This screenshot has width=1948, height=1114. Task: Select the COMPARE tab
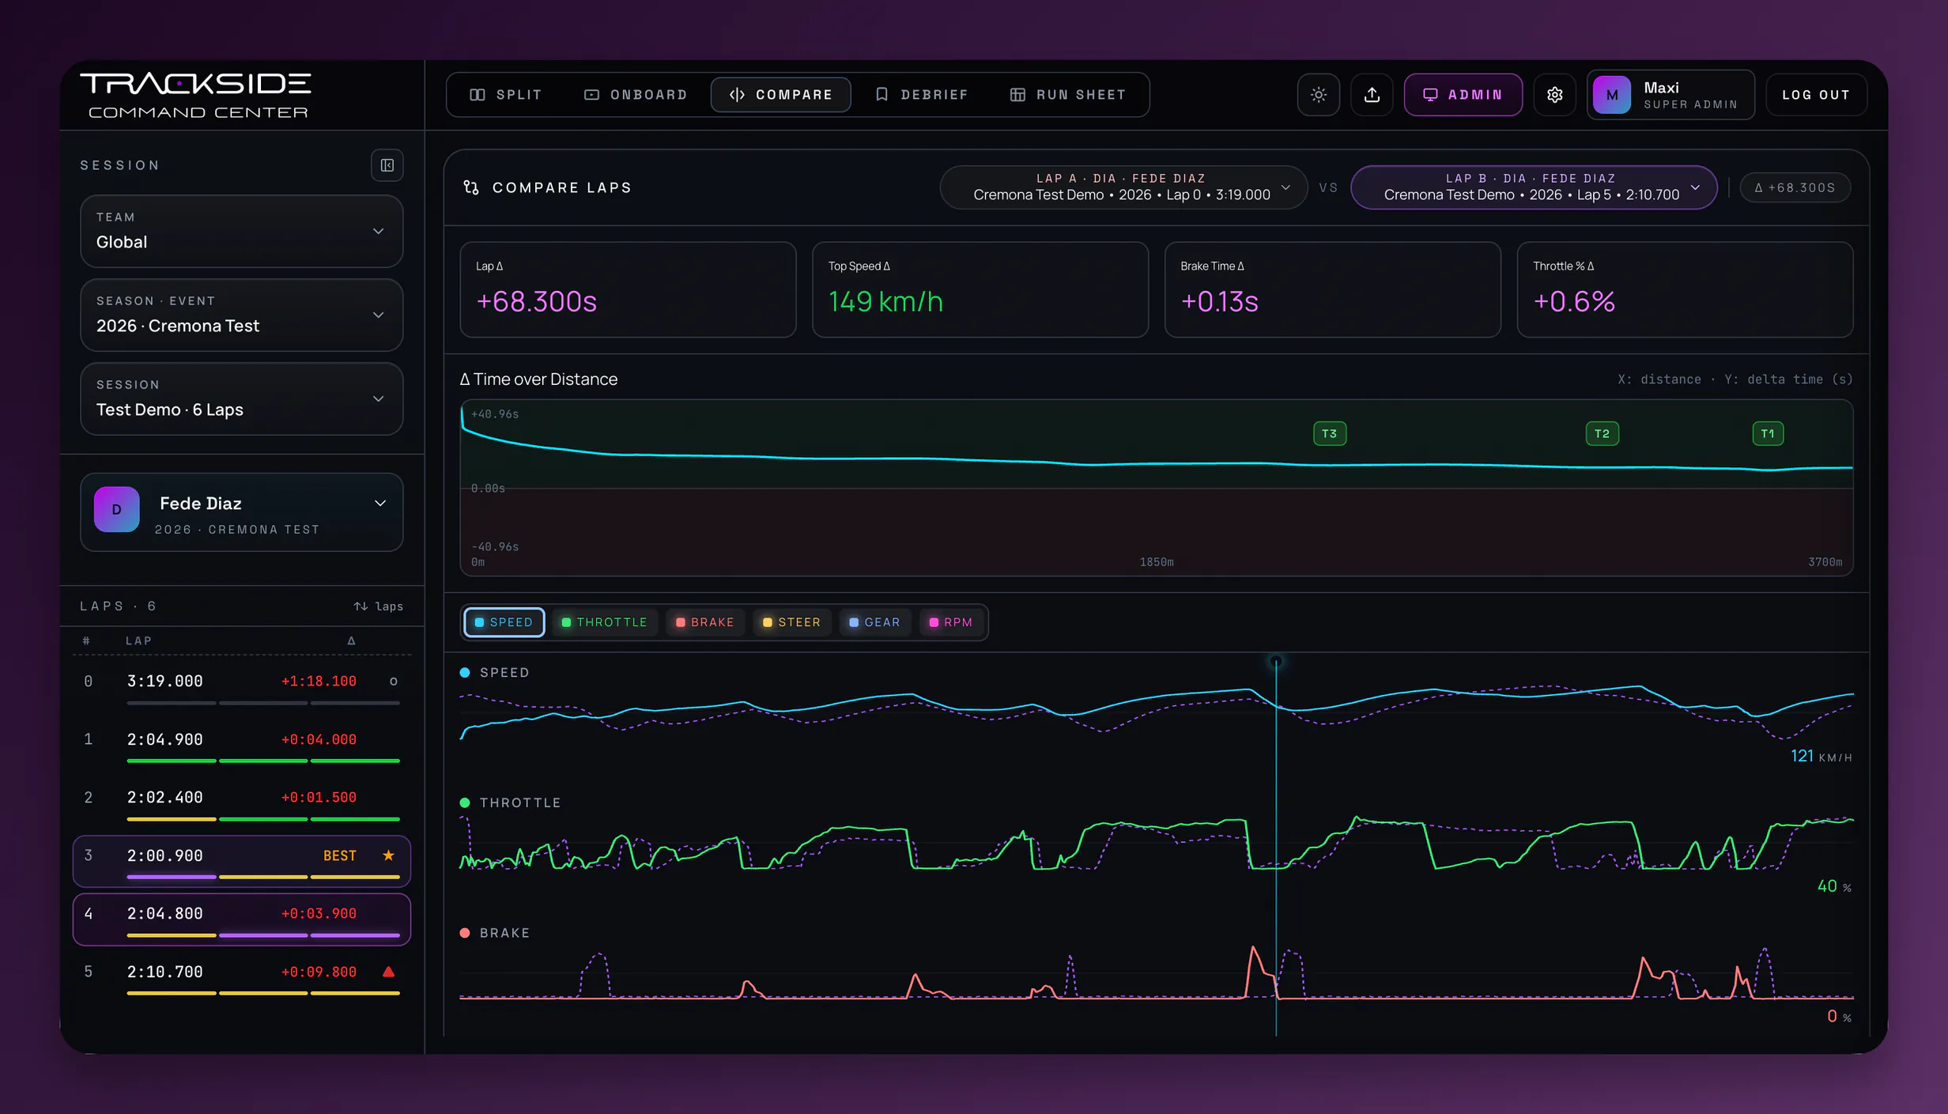[x=781, y=95]
